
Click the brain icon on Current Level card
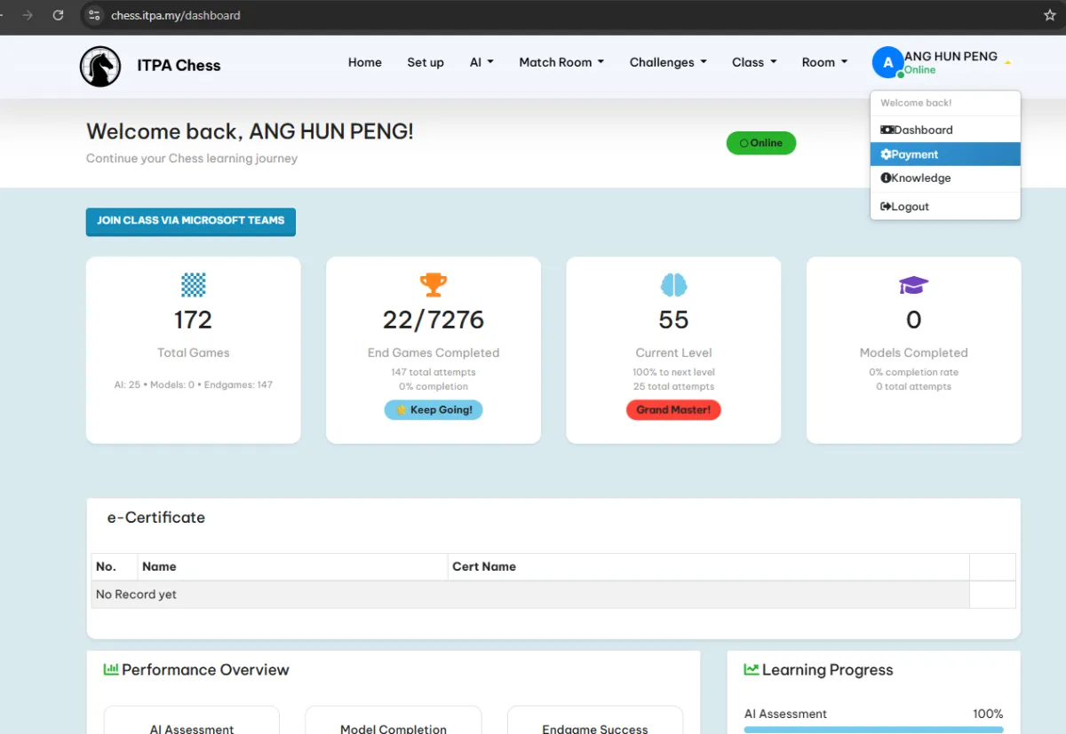(673, 285)
